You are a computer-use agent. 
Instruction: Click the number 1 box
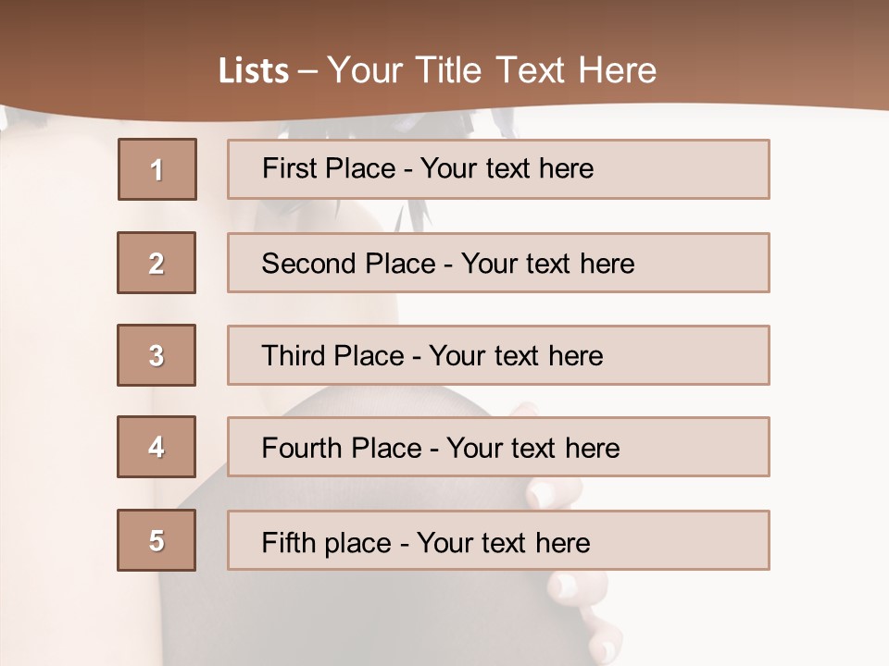coord(157,169)
